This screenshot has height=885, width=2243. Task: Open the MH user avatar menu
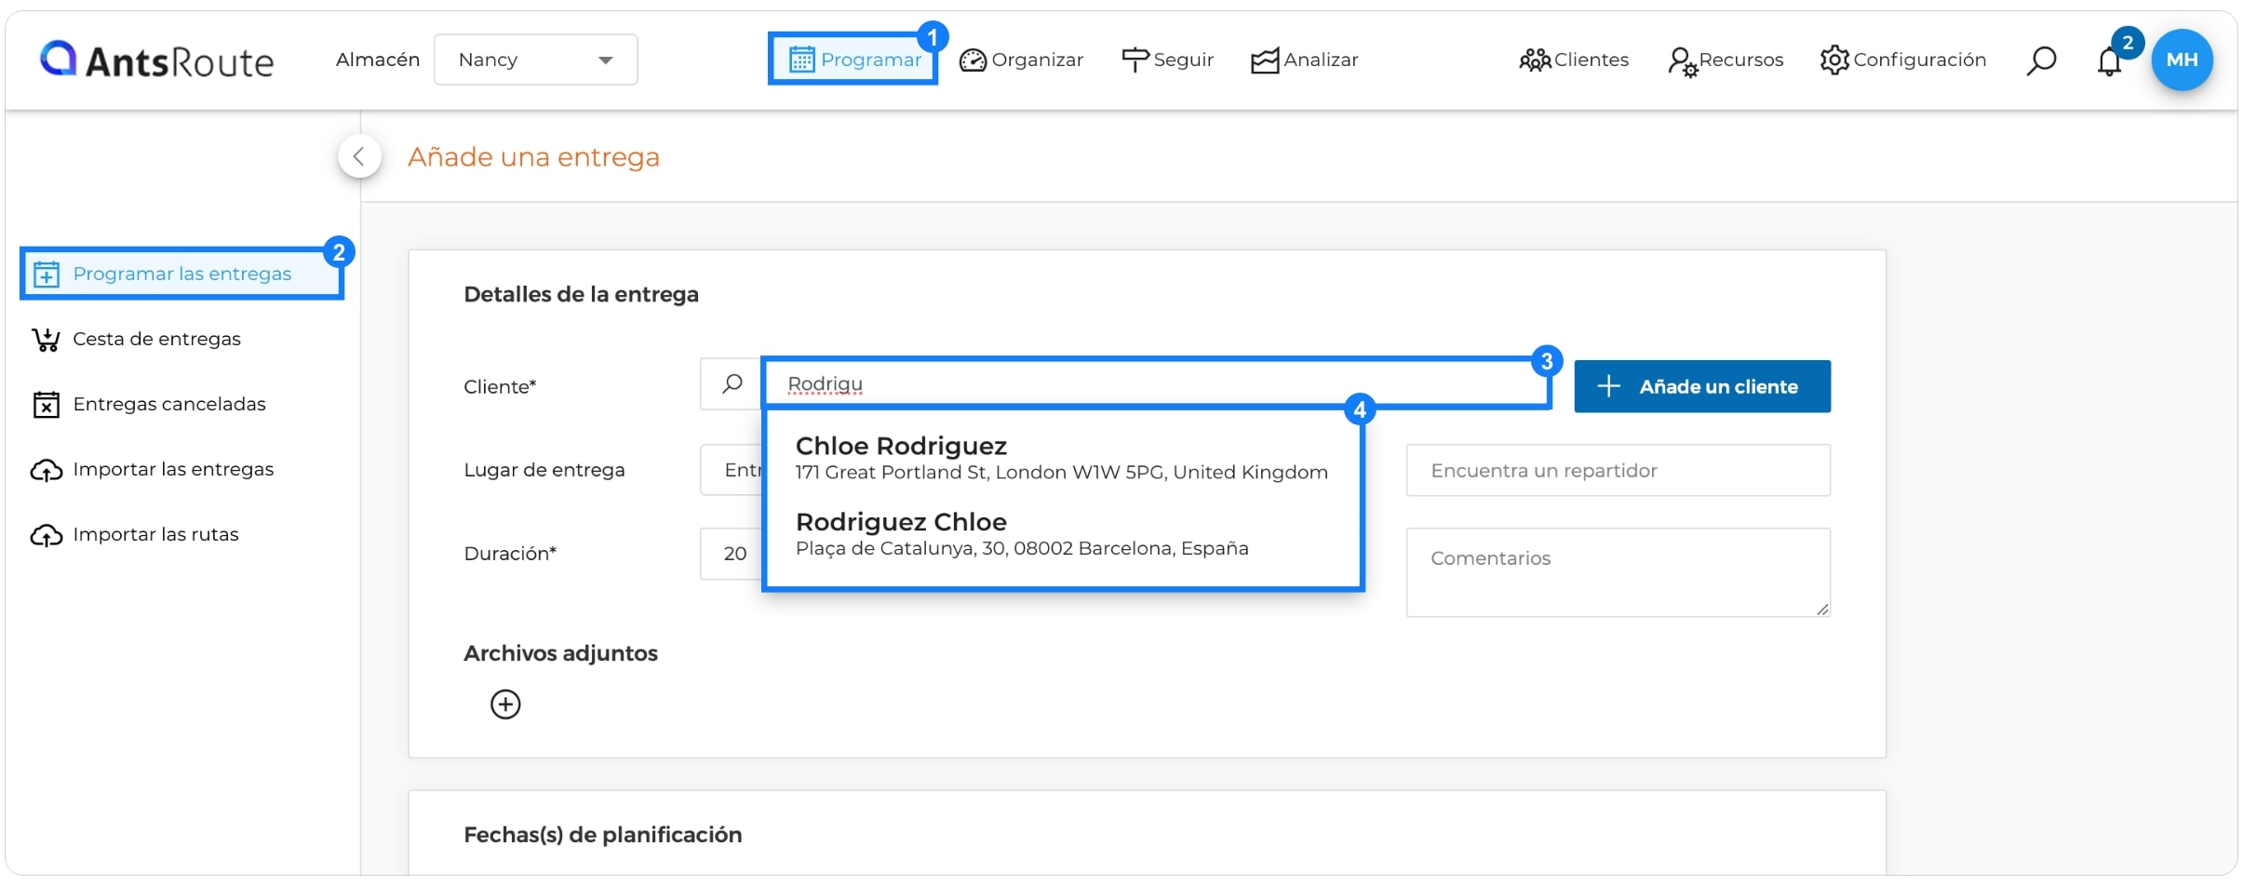pos(2182,60)
